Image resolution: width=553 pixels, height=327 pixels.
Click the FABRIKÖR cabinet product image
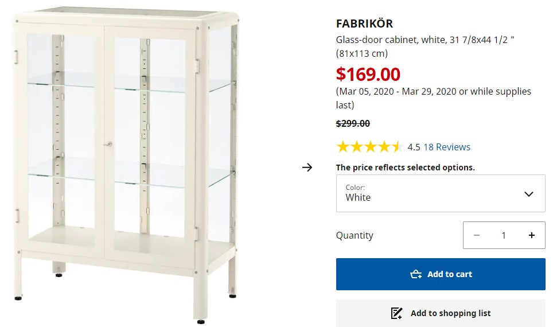pos(126,163)
